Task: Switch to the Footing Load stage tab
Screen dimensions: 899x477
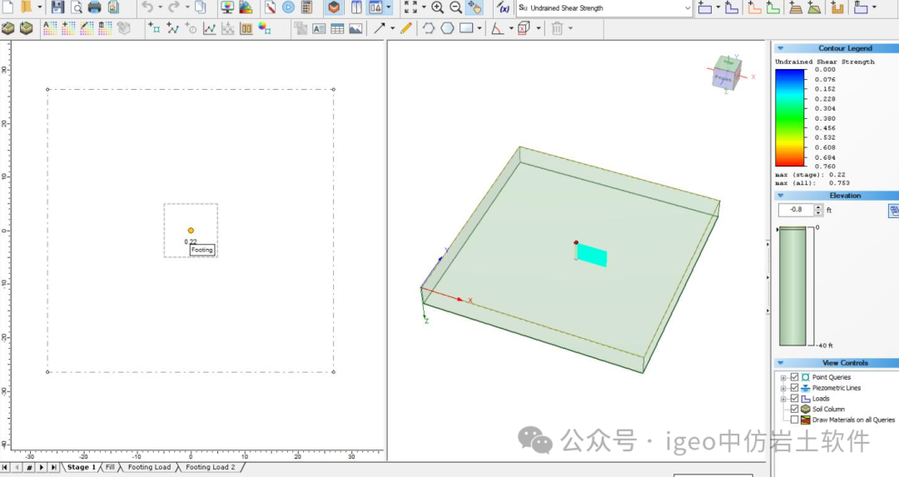Action: coord(149,467)
